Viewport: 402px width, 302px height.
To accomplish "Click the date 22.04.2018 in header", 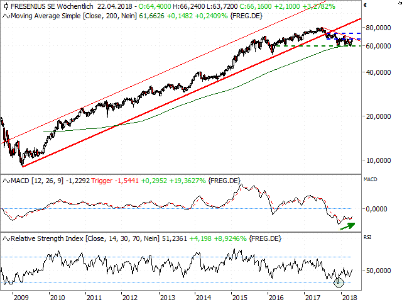I will pyautogui.click(x=114, y=6).
